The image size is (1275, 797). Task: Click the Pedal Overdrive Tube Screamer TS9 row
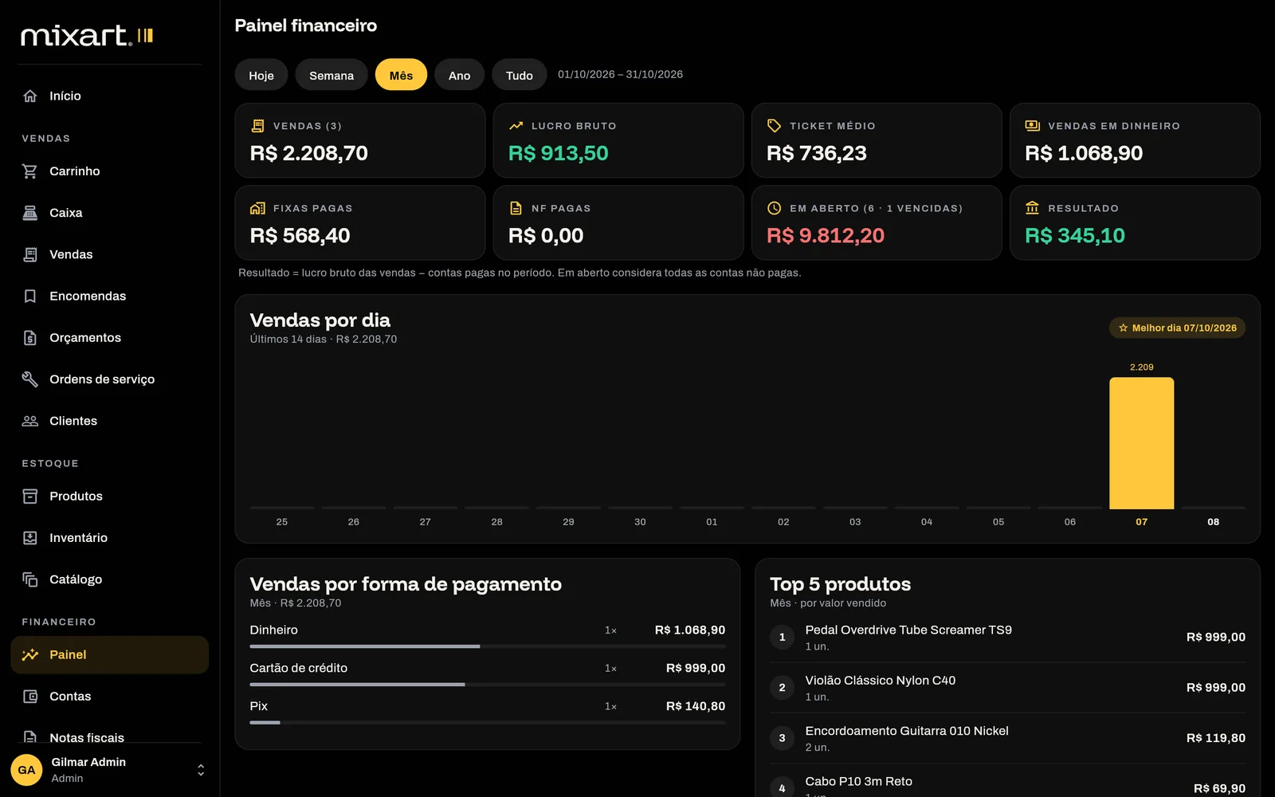(x=1007, y=637)
